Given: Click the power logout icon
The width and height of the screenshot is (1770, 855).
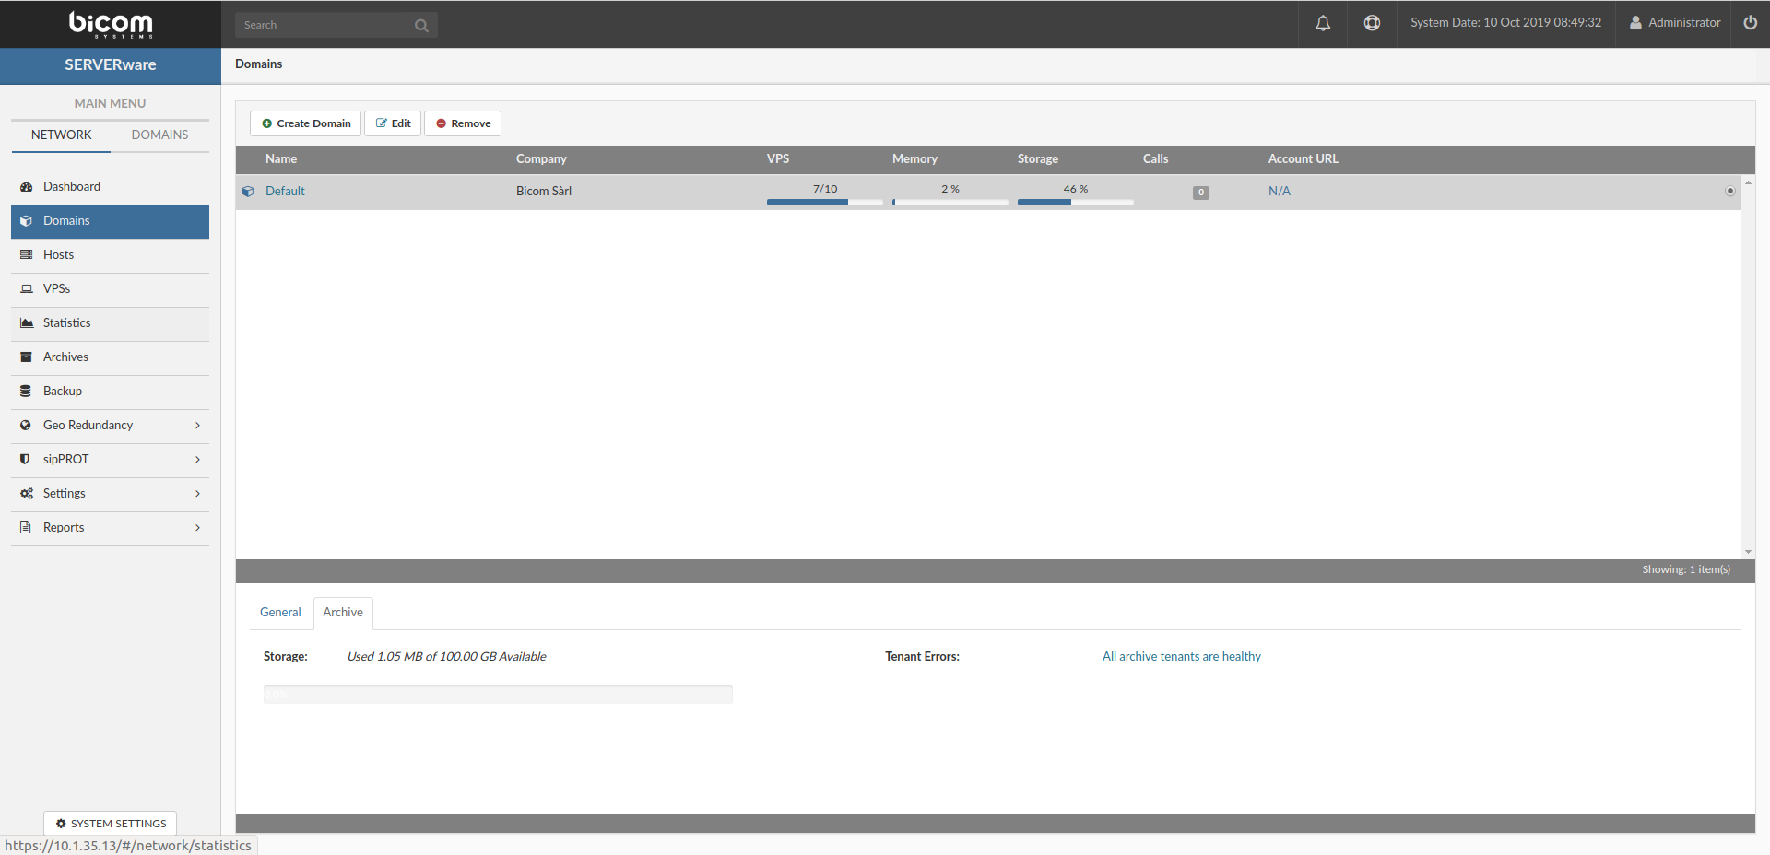Looking at the screenshot, I should coord(1750,23).
